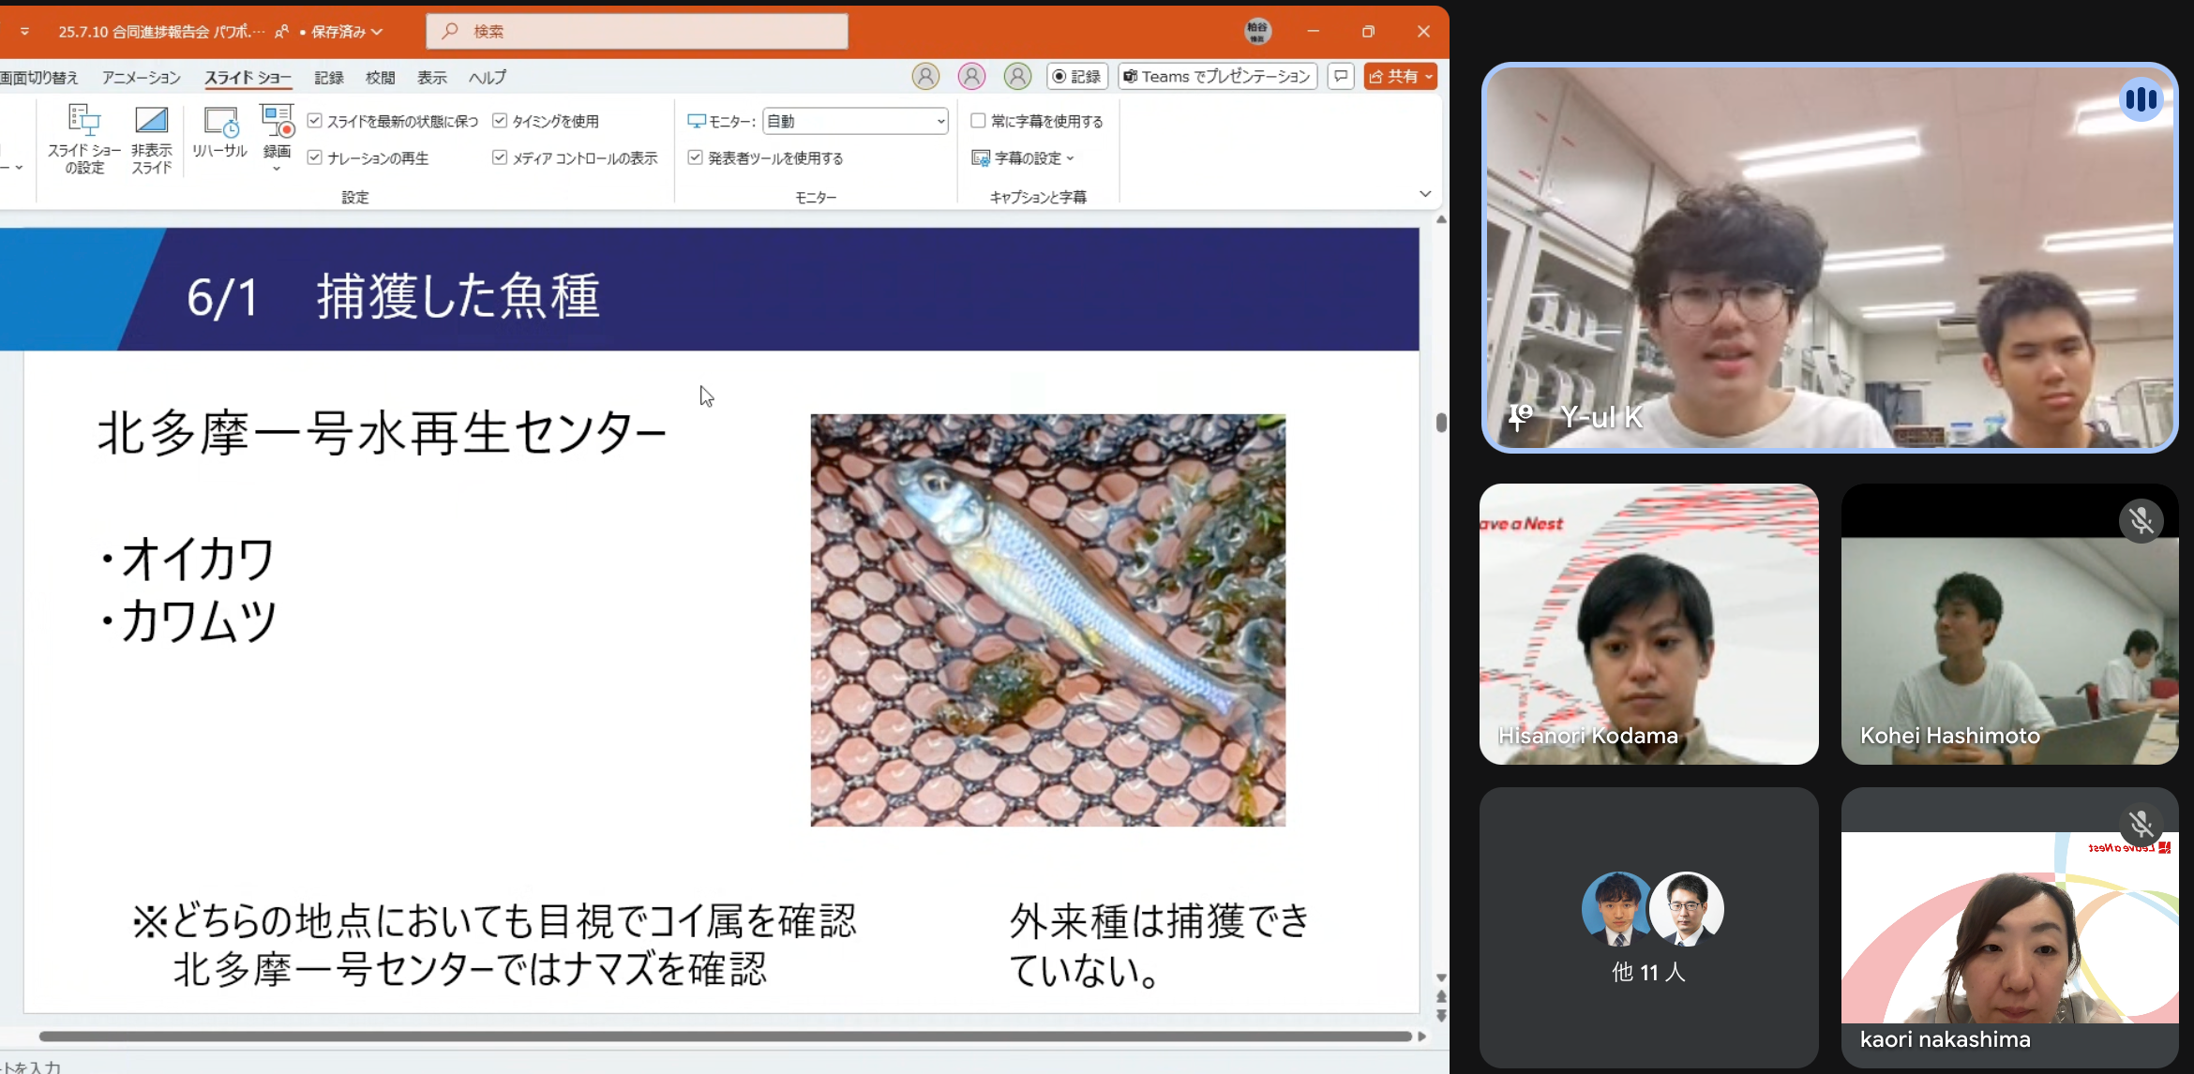
Task: Click the bullet ・オイカワ
Action: pos(188,559)
